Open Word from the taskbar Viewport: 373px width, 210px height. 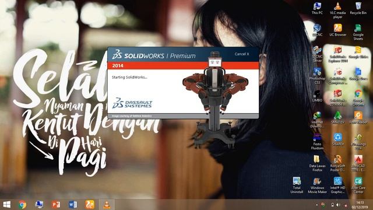tap(73, 205)
